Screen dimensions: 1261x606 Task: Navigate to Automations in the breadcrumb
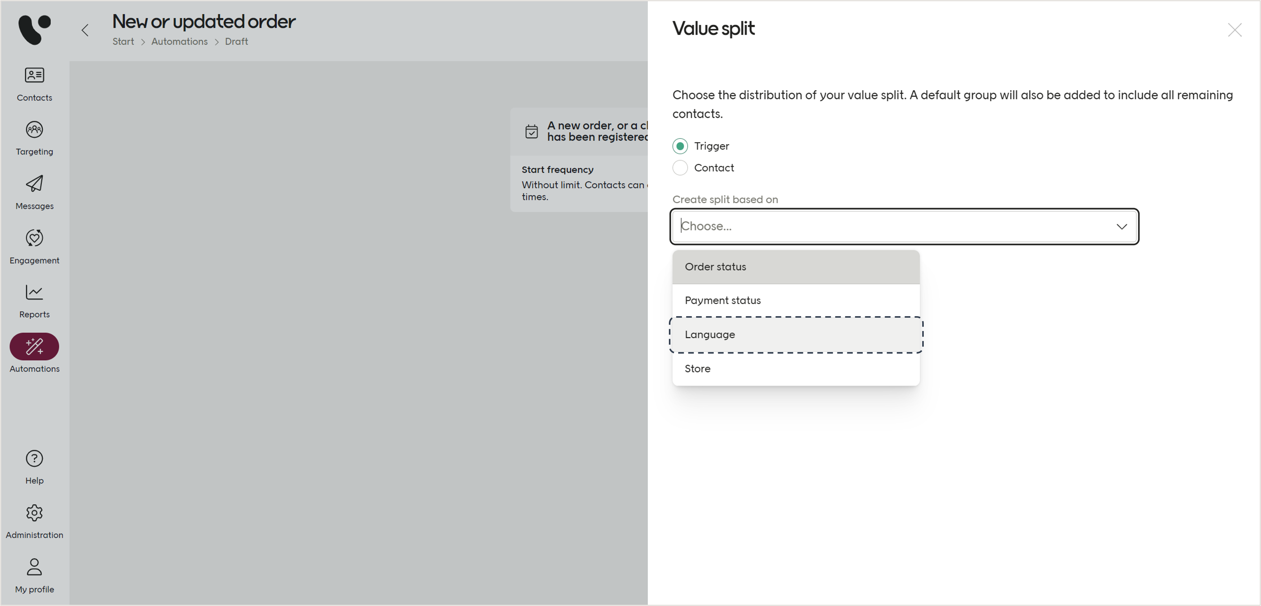coord(179,41)
